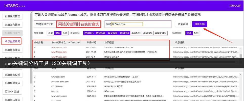Image resolution: width=244 pixels, height=101 pixels.
Task: Click upper table 收录时间 column header
Action: pyautogui.click(x=91, y=42)
